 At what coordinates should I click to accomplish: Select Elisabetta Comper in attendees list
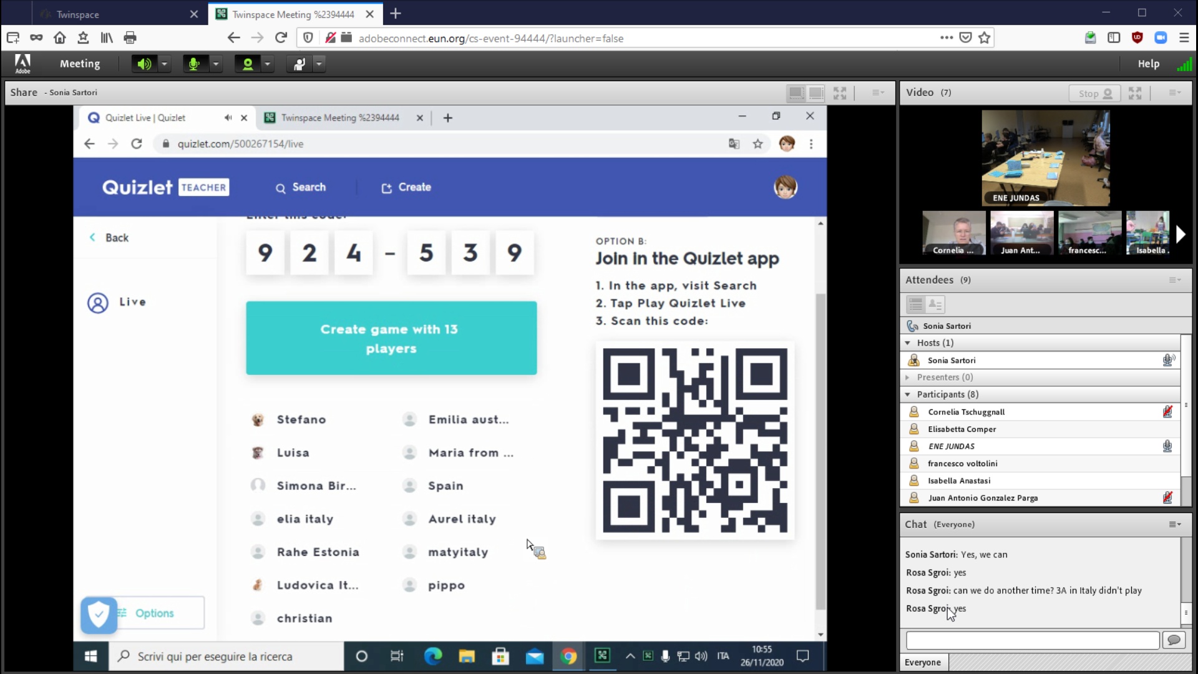click(x=1040, y=429)
